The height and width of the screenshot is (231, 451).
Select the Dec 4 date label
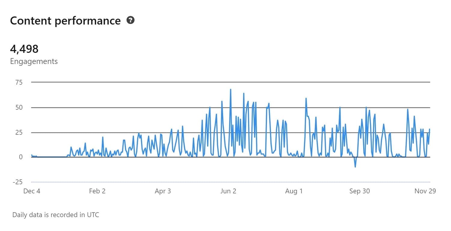[x=32, y=191]
